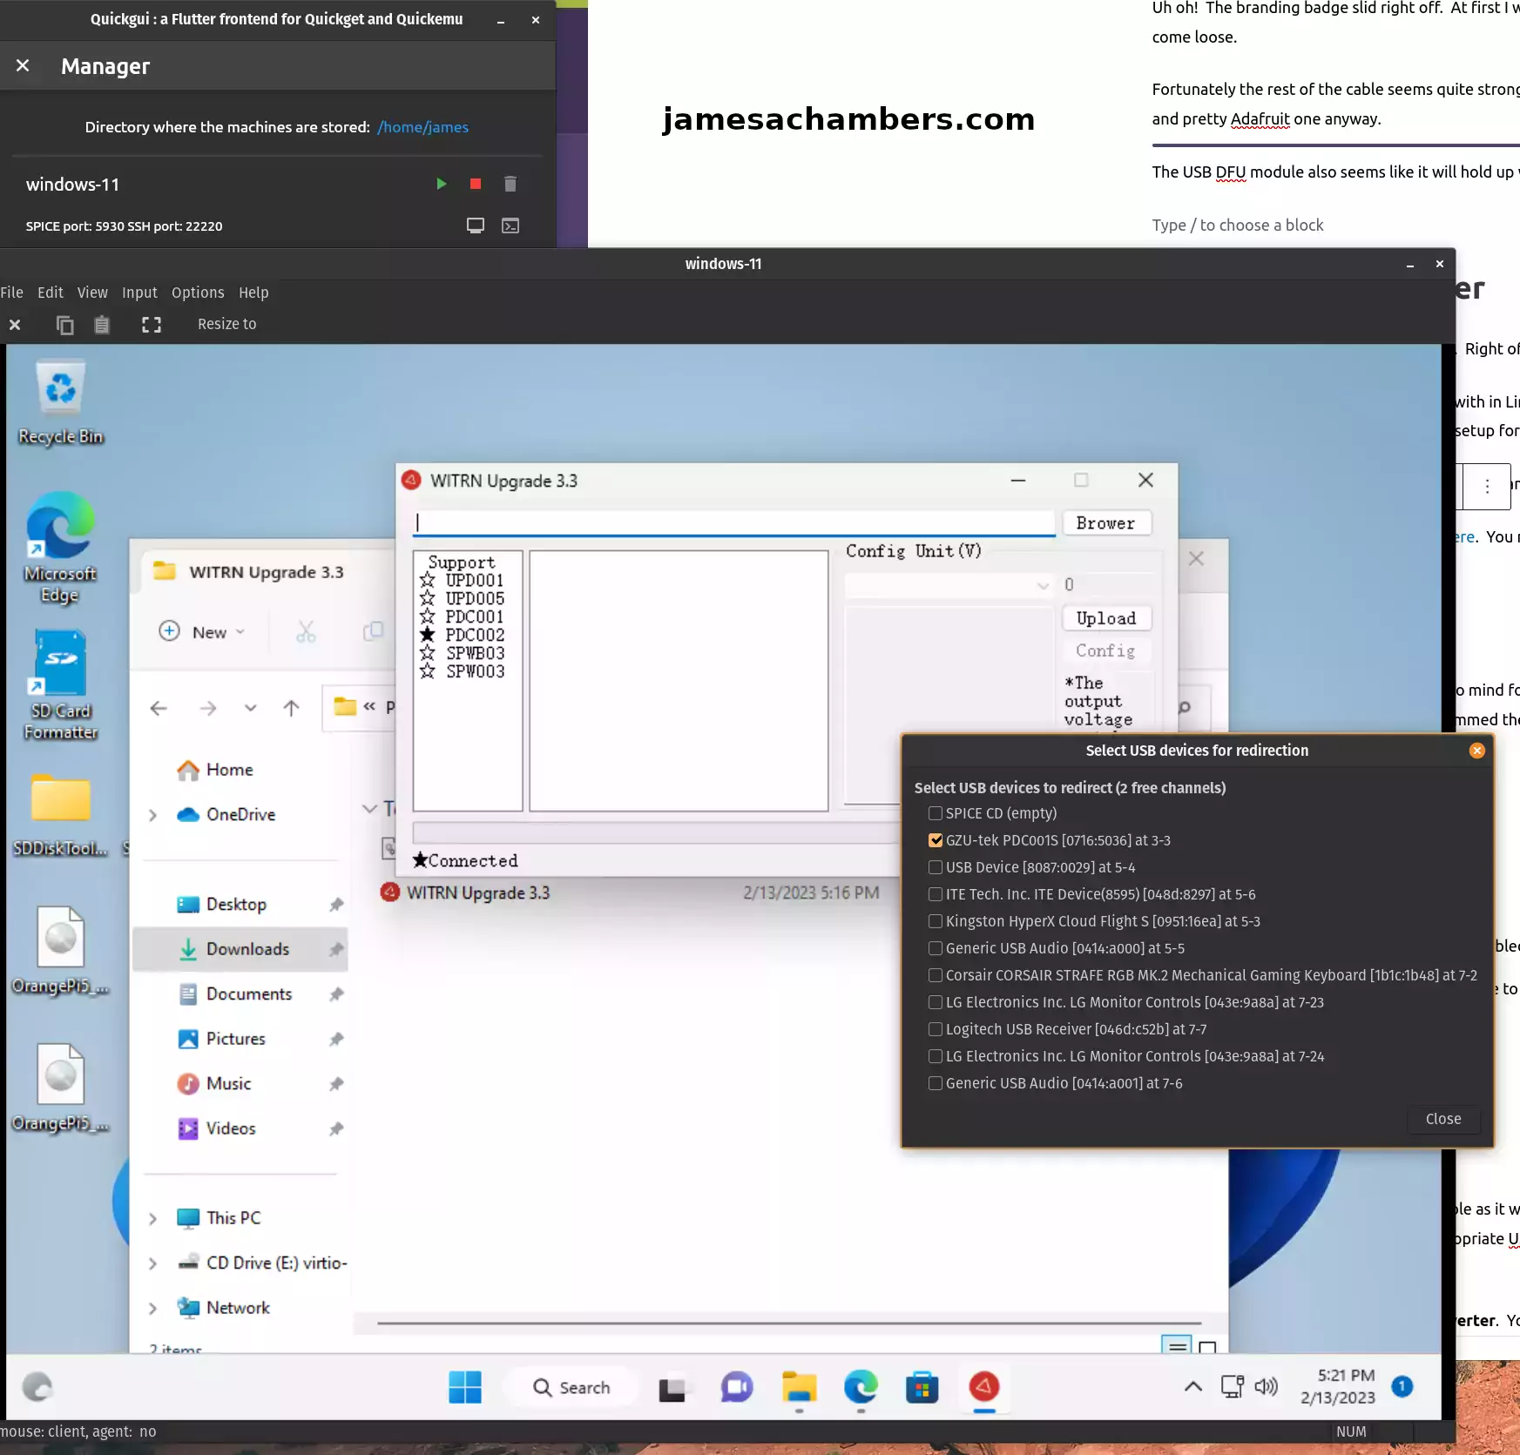Click Upload button in WITRN Upgrade
This screenshot has width=1520, height=1455.
pos(1105,618)
